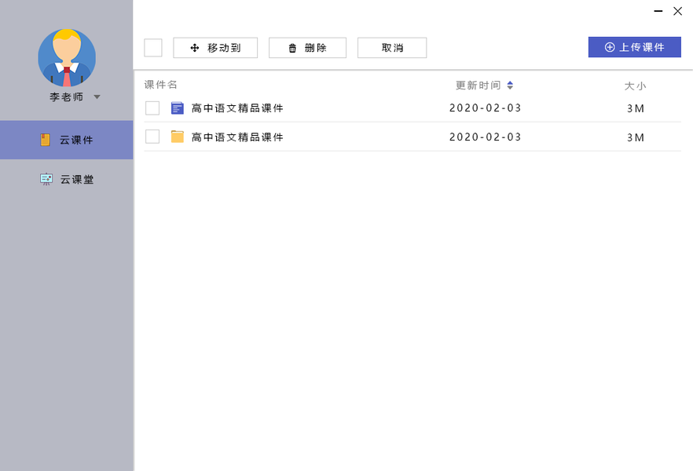Viewport: 693px width, 471px height.
Task: Minimize the window
Action: (x=658, y=11)
